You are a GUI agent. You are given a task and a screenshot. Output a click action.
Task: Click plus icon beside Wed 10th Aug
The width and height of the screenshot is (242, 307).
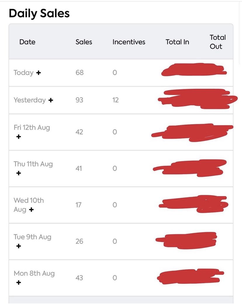click(31, 210)
